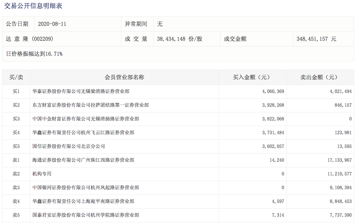The height and width of the screenshot is (224, 359).
Task: Select sell amount 13,595
Action: 344,146
